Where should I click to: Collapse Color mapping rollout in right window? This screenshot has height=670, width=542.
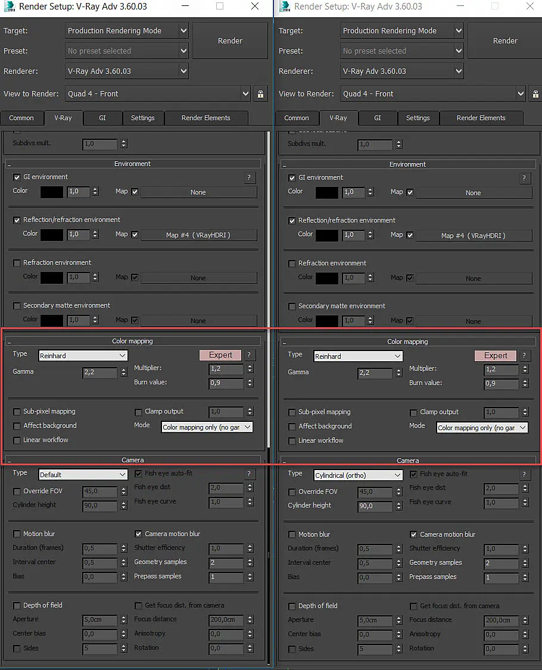tap(407, 342)
